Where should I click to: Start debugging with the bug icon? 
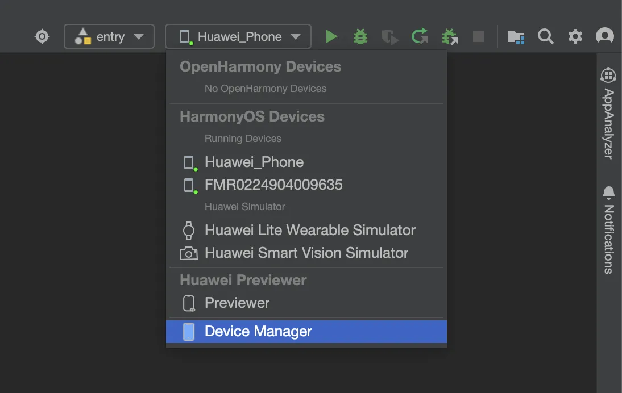click(360, 37)
